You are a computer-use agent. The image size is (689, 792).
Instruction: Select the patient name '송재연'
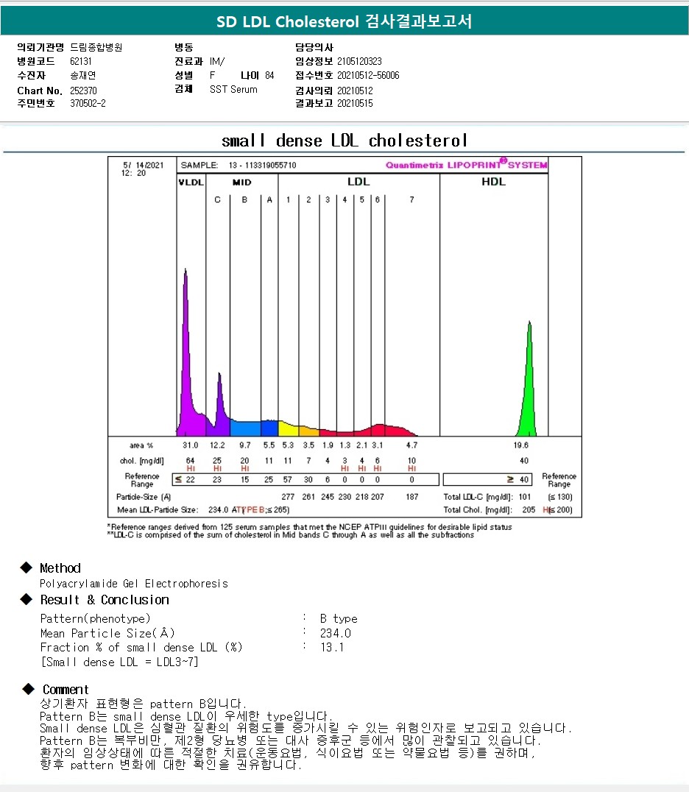coord(83,75)
